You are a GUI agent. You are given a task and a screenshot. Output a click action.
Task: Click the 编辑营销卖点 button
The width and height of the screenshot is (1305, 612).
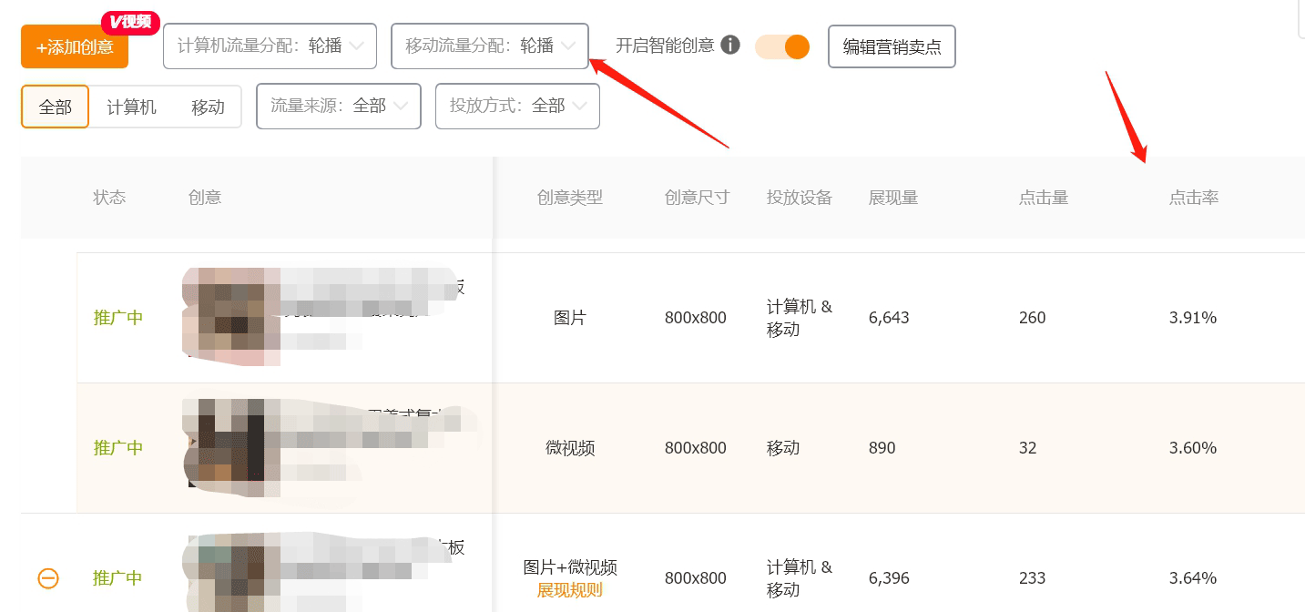892,47
